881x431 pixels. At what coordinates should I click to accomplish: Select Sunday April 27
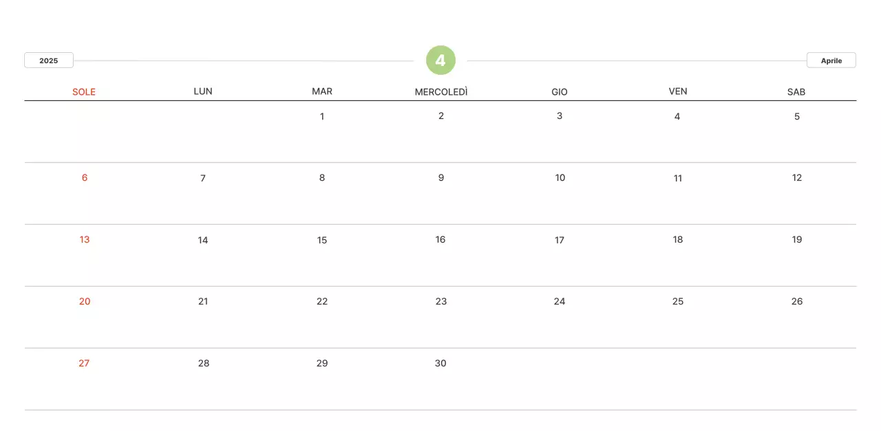pos(84,363)
